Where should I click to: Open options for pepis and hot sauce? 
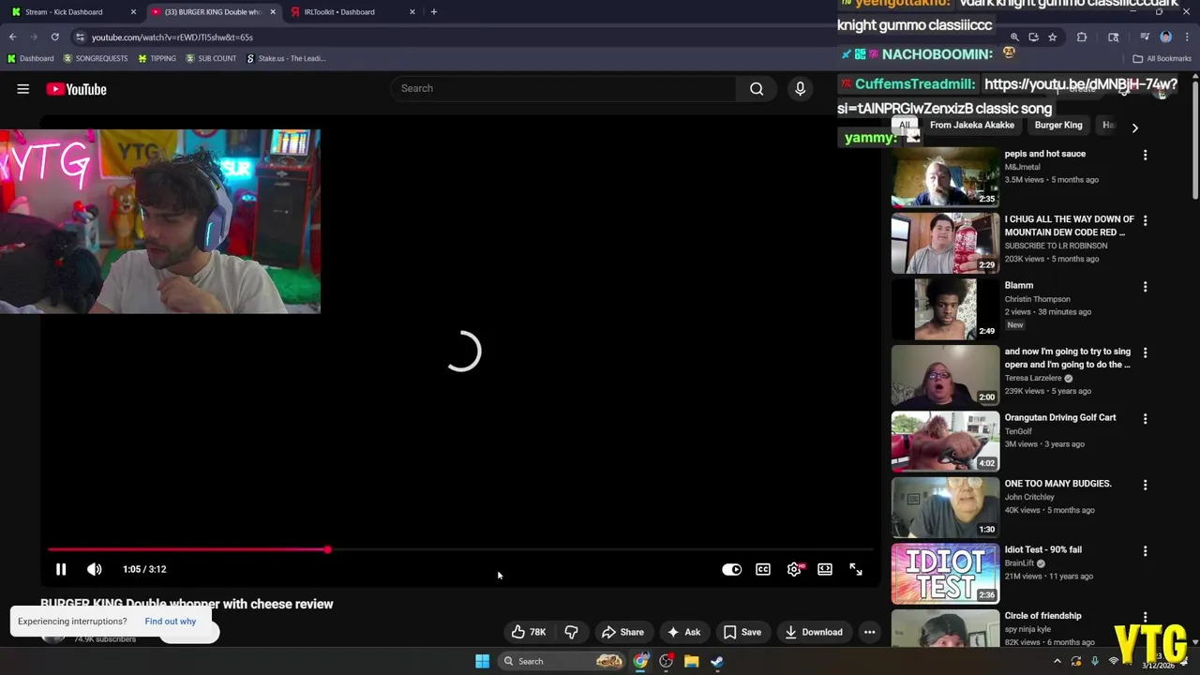click(x=1145, y=155)
